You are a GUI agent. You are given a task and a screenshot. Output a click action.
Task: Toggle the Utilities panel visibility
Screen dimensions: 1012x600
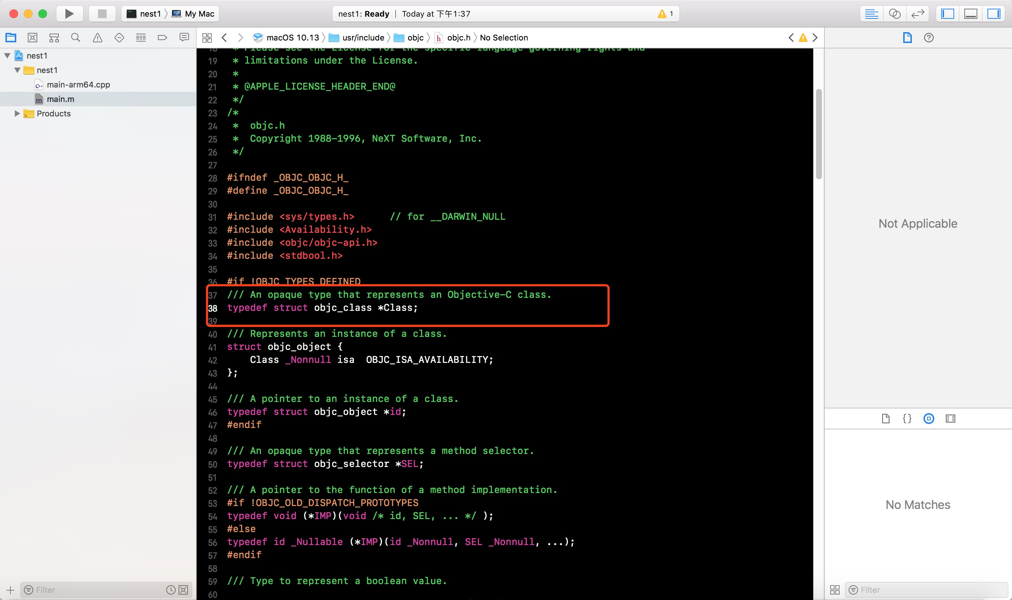point(994,14)
